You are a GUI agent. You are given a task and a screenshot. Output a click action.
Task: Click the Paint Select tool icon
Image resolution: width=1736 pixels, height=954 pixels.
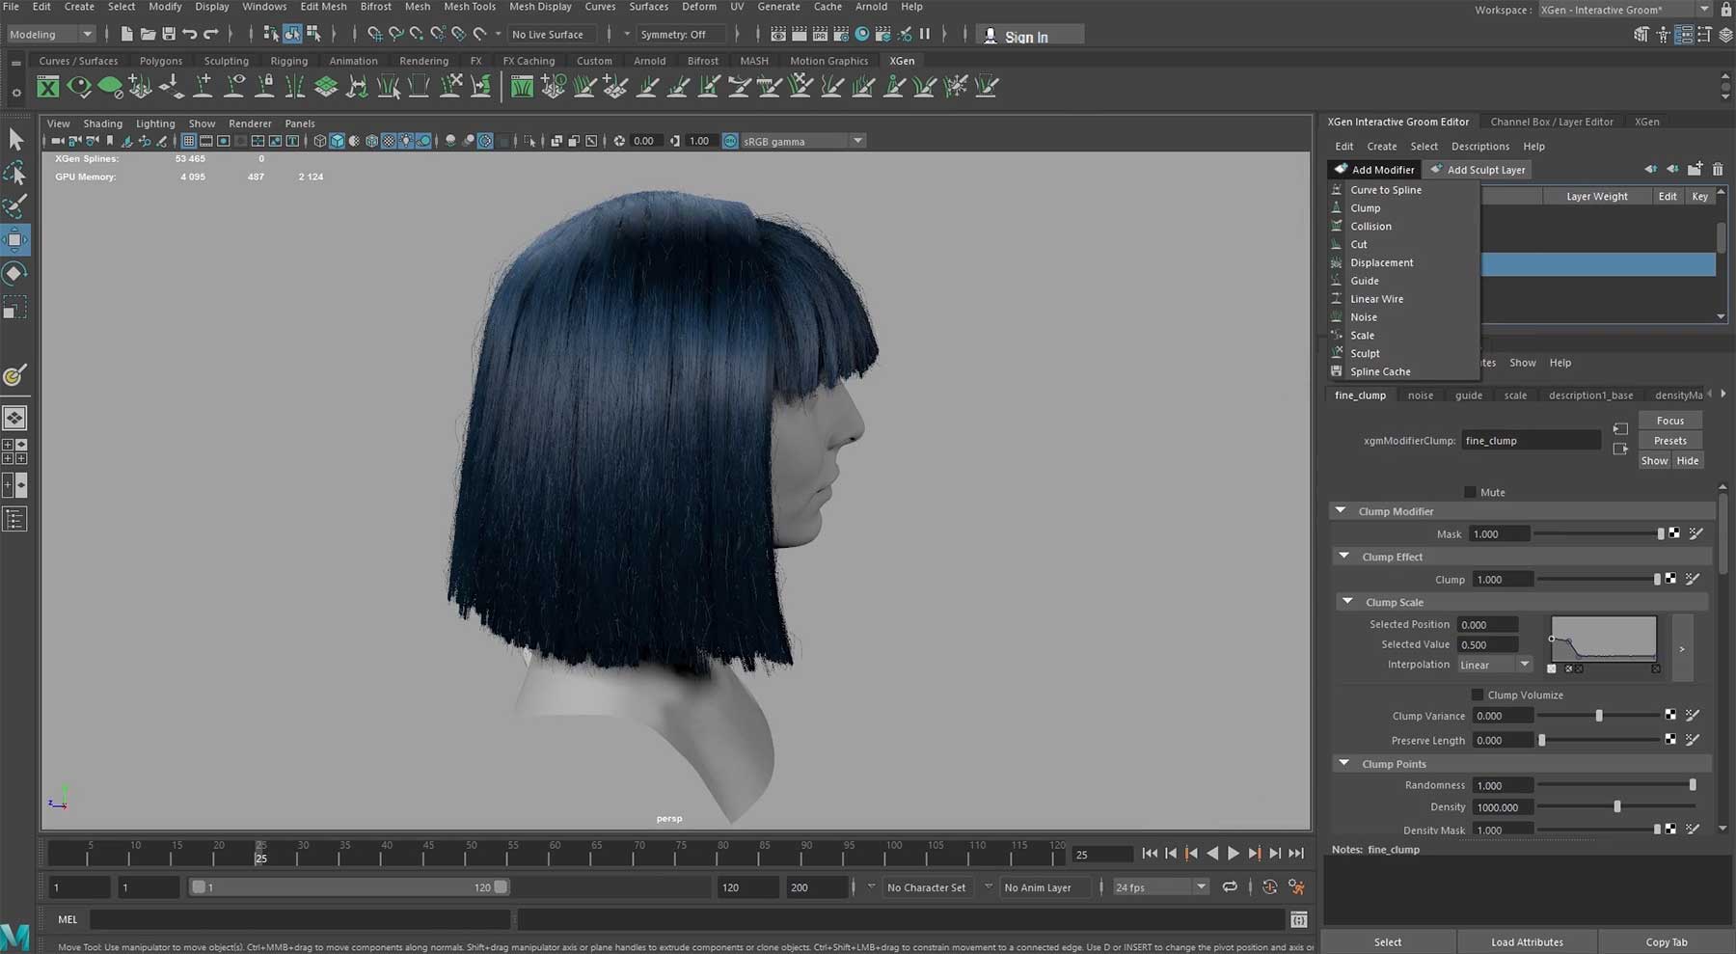point(15,206)
